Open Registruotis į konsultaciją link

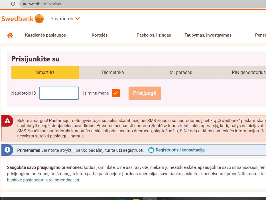[x=180, y=150]
